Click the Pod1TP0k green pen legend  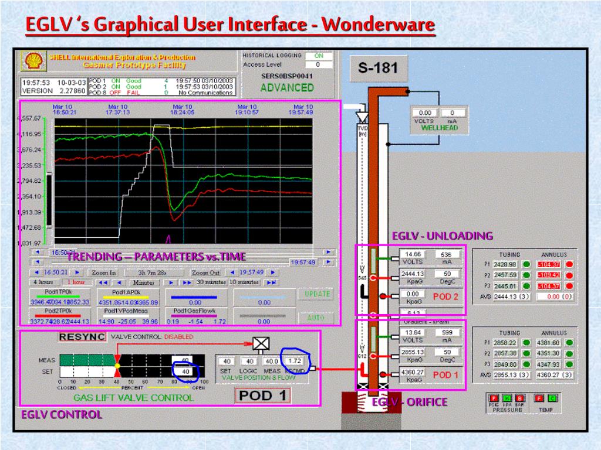[x=59, y=296]
